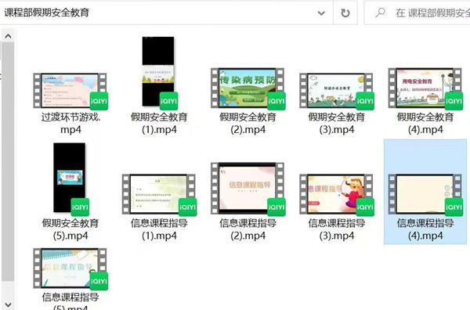Select the 信息课程指导 (5).mp4 video icon
470x310 pixels.
click(x=70, y=269)
